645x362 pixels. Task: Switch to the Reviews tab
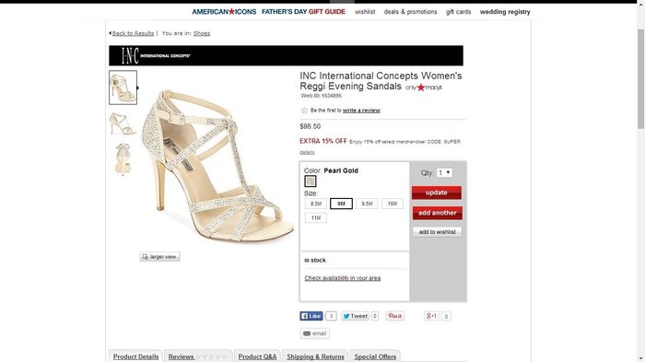click(x=198, y=356)
